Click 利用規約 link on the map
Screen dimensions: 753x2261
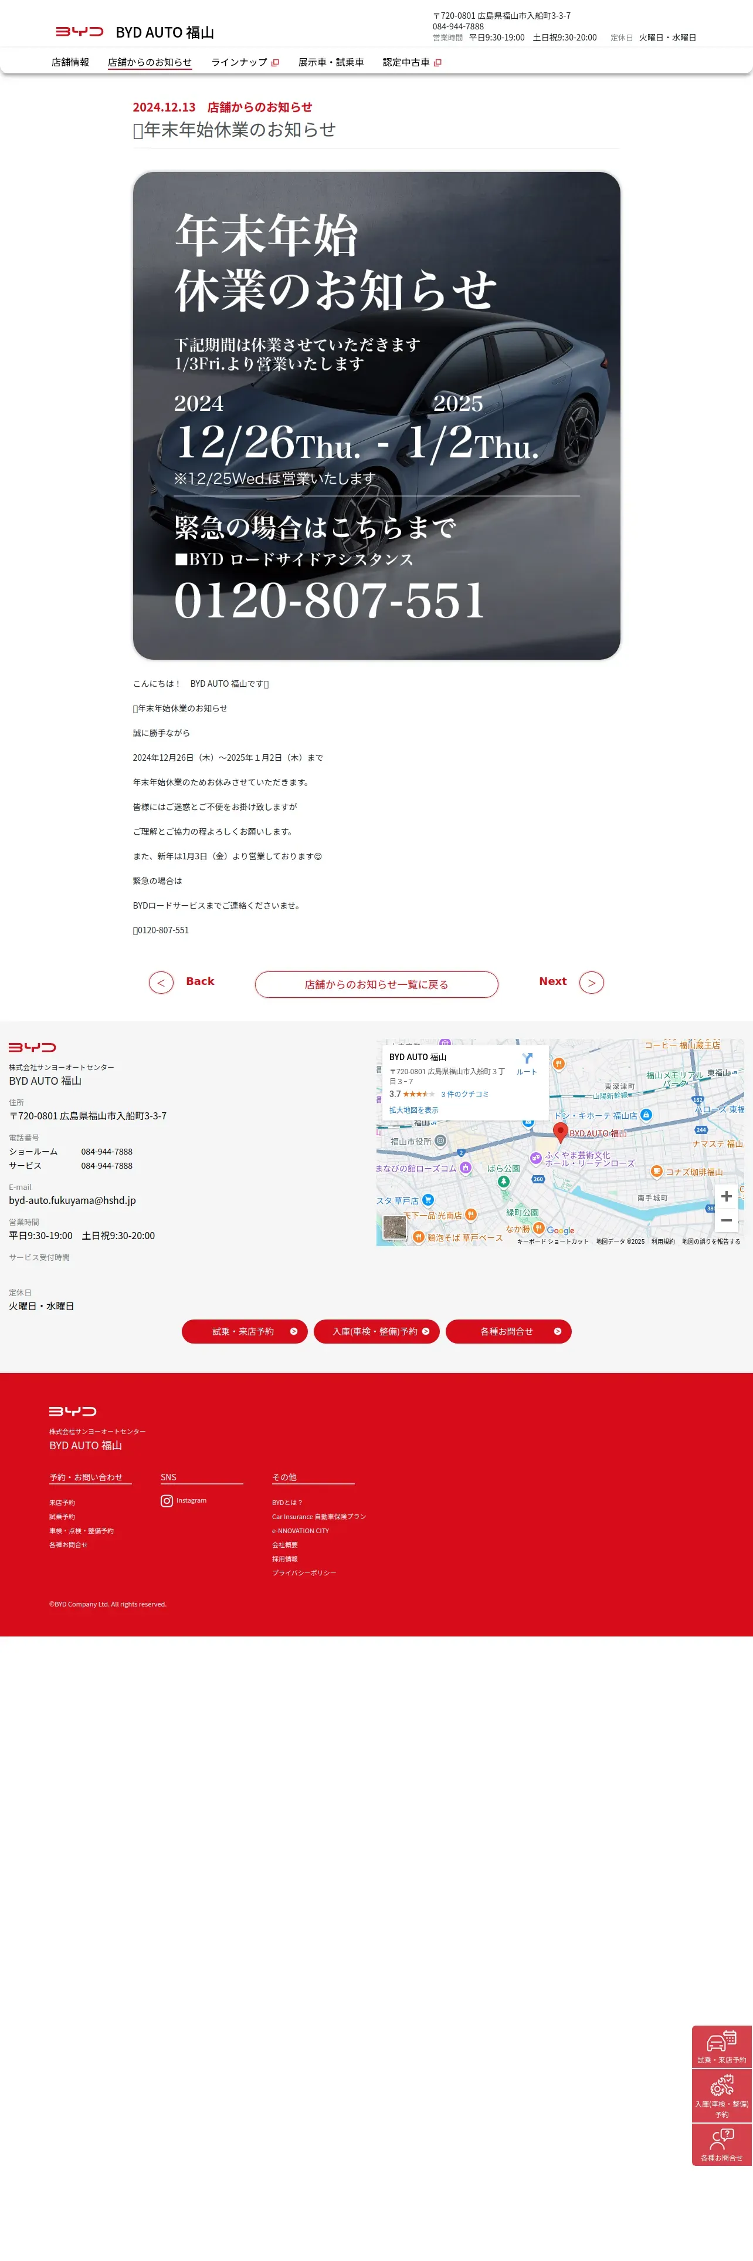(663, 1241)
